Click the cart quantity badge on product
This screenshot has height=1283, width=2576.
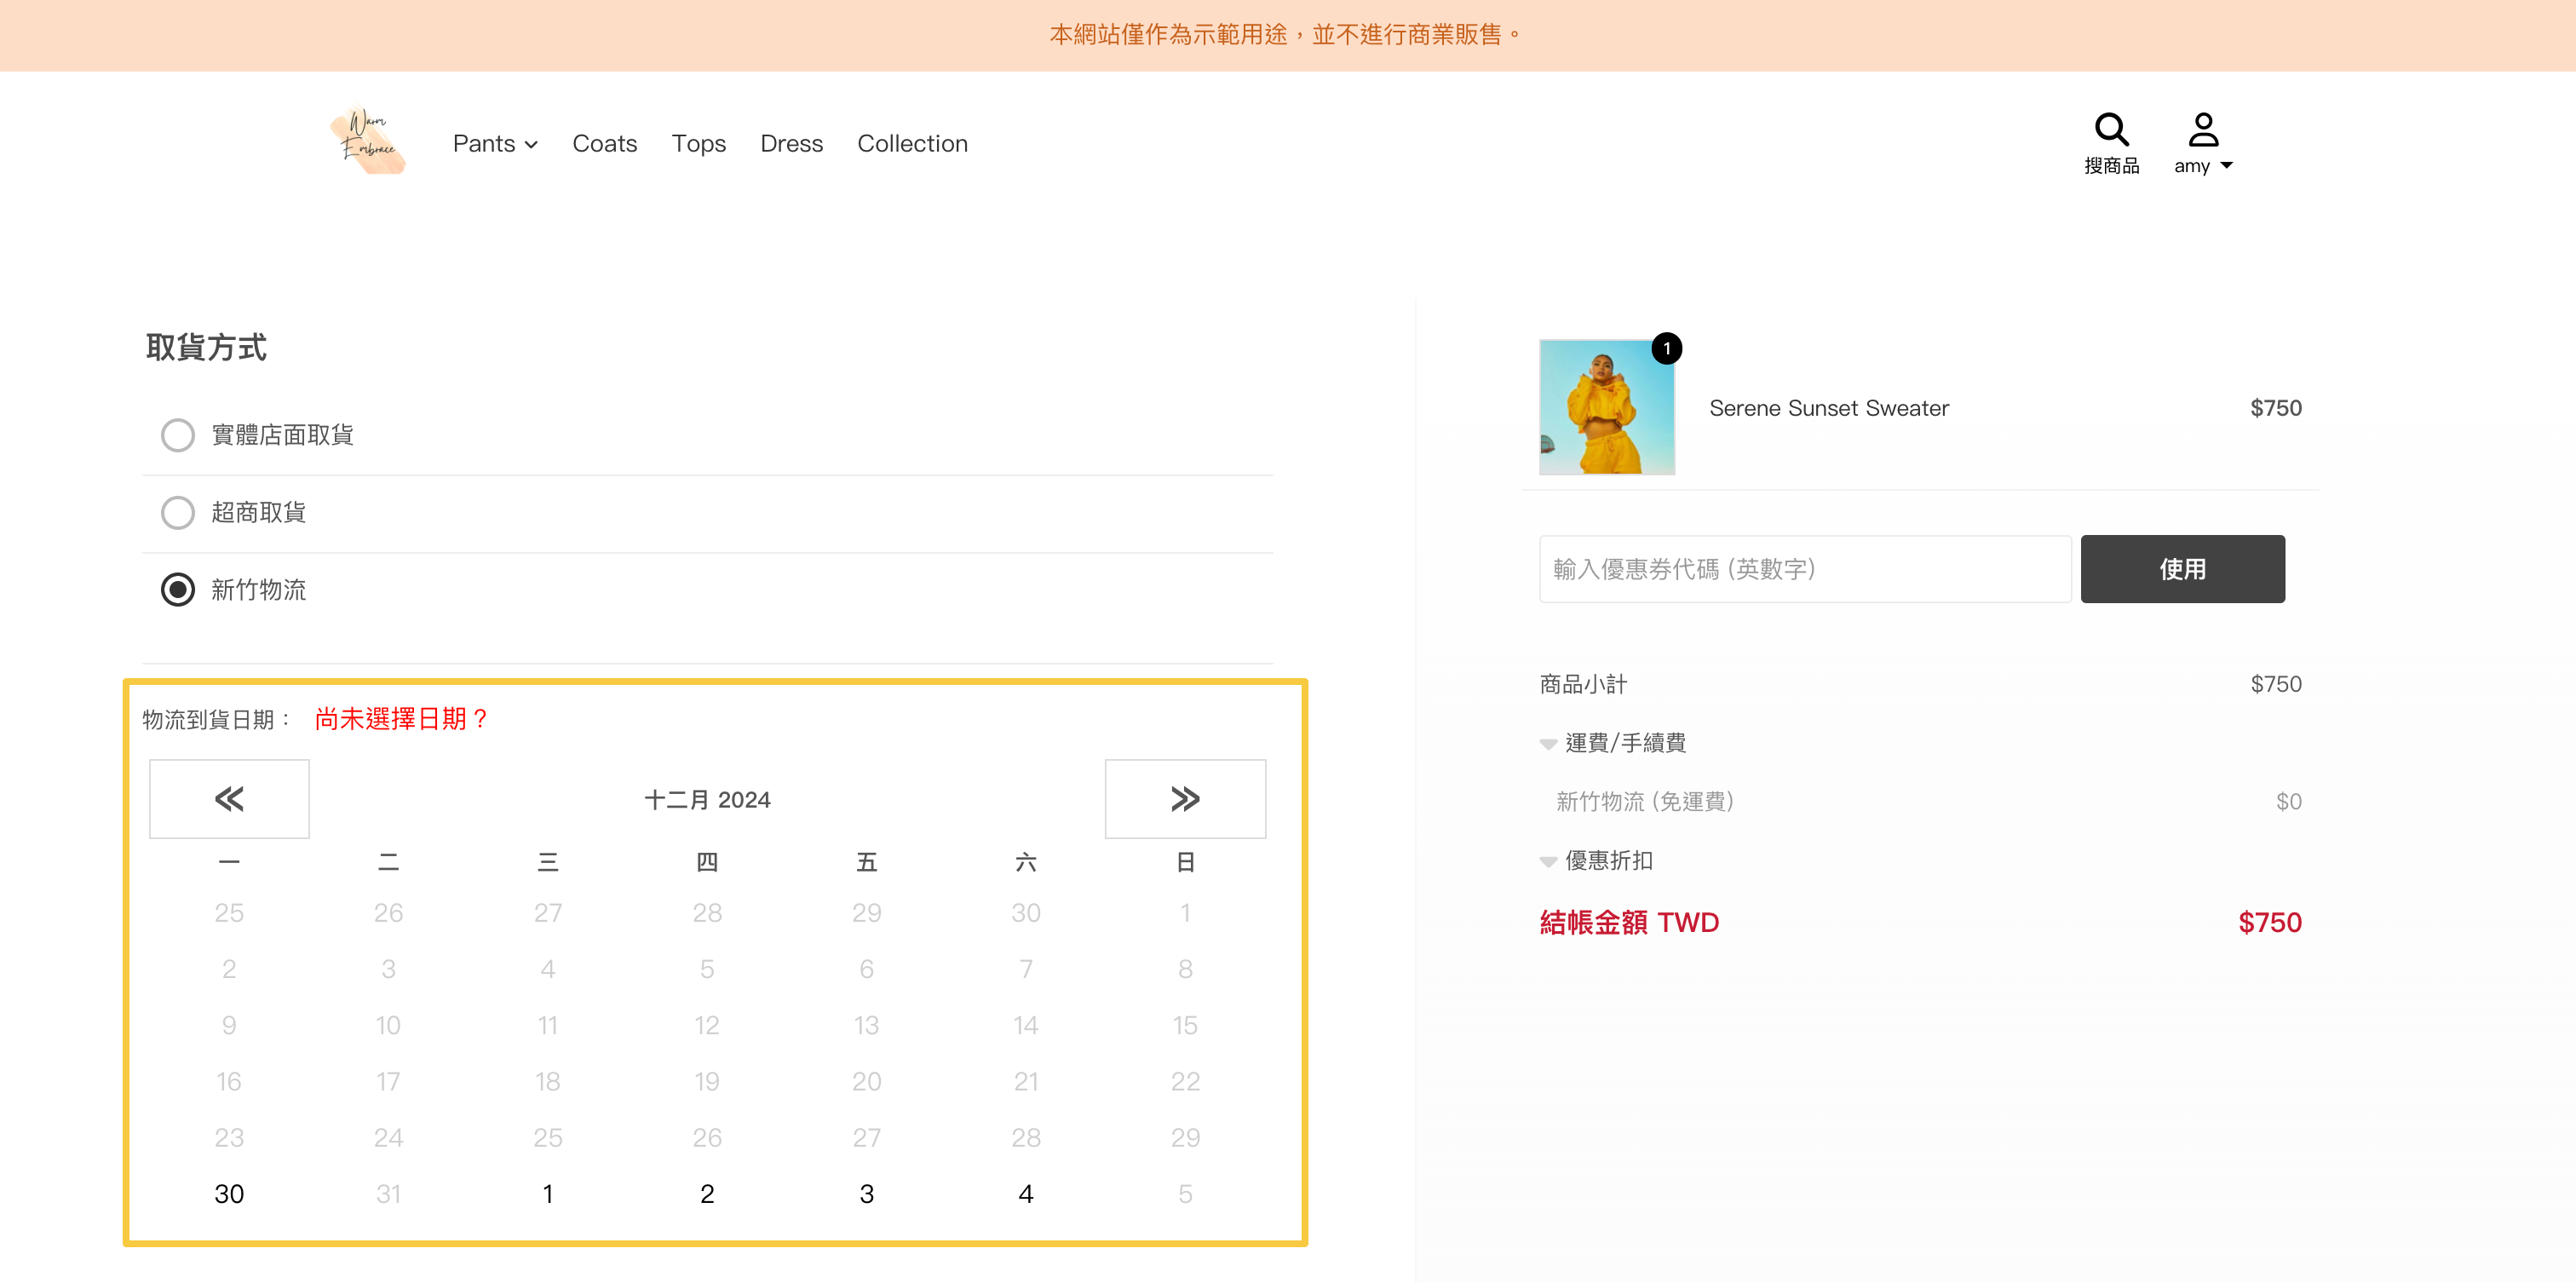(1666, 348)
